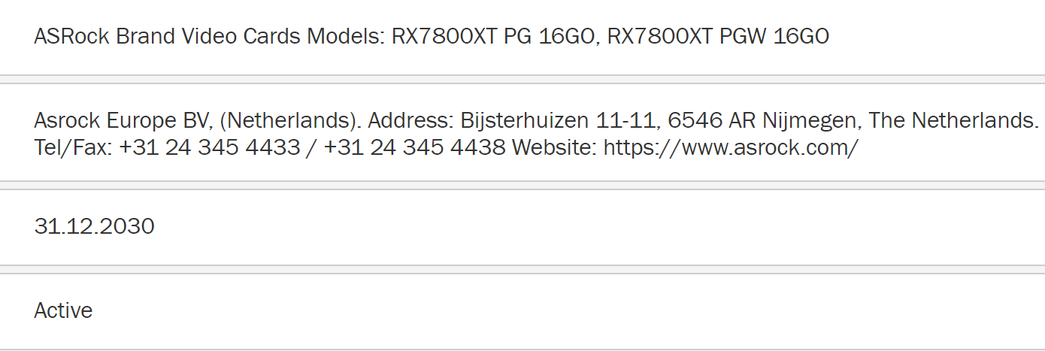Click the Tel/Fax: label
Image resolution: width=1045 pixels, height=351 pixels.
tap(73, 147)
